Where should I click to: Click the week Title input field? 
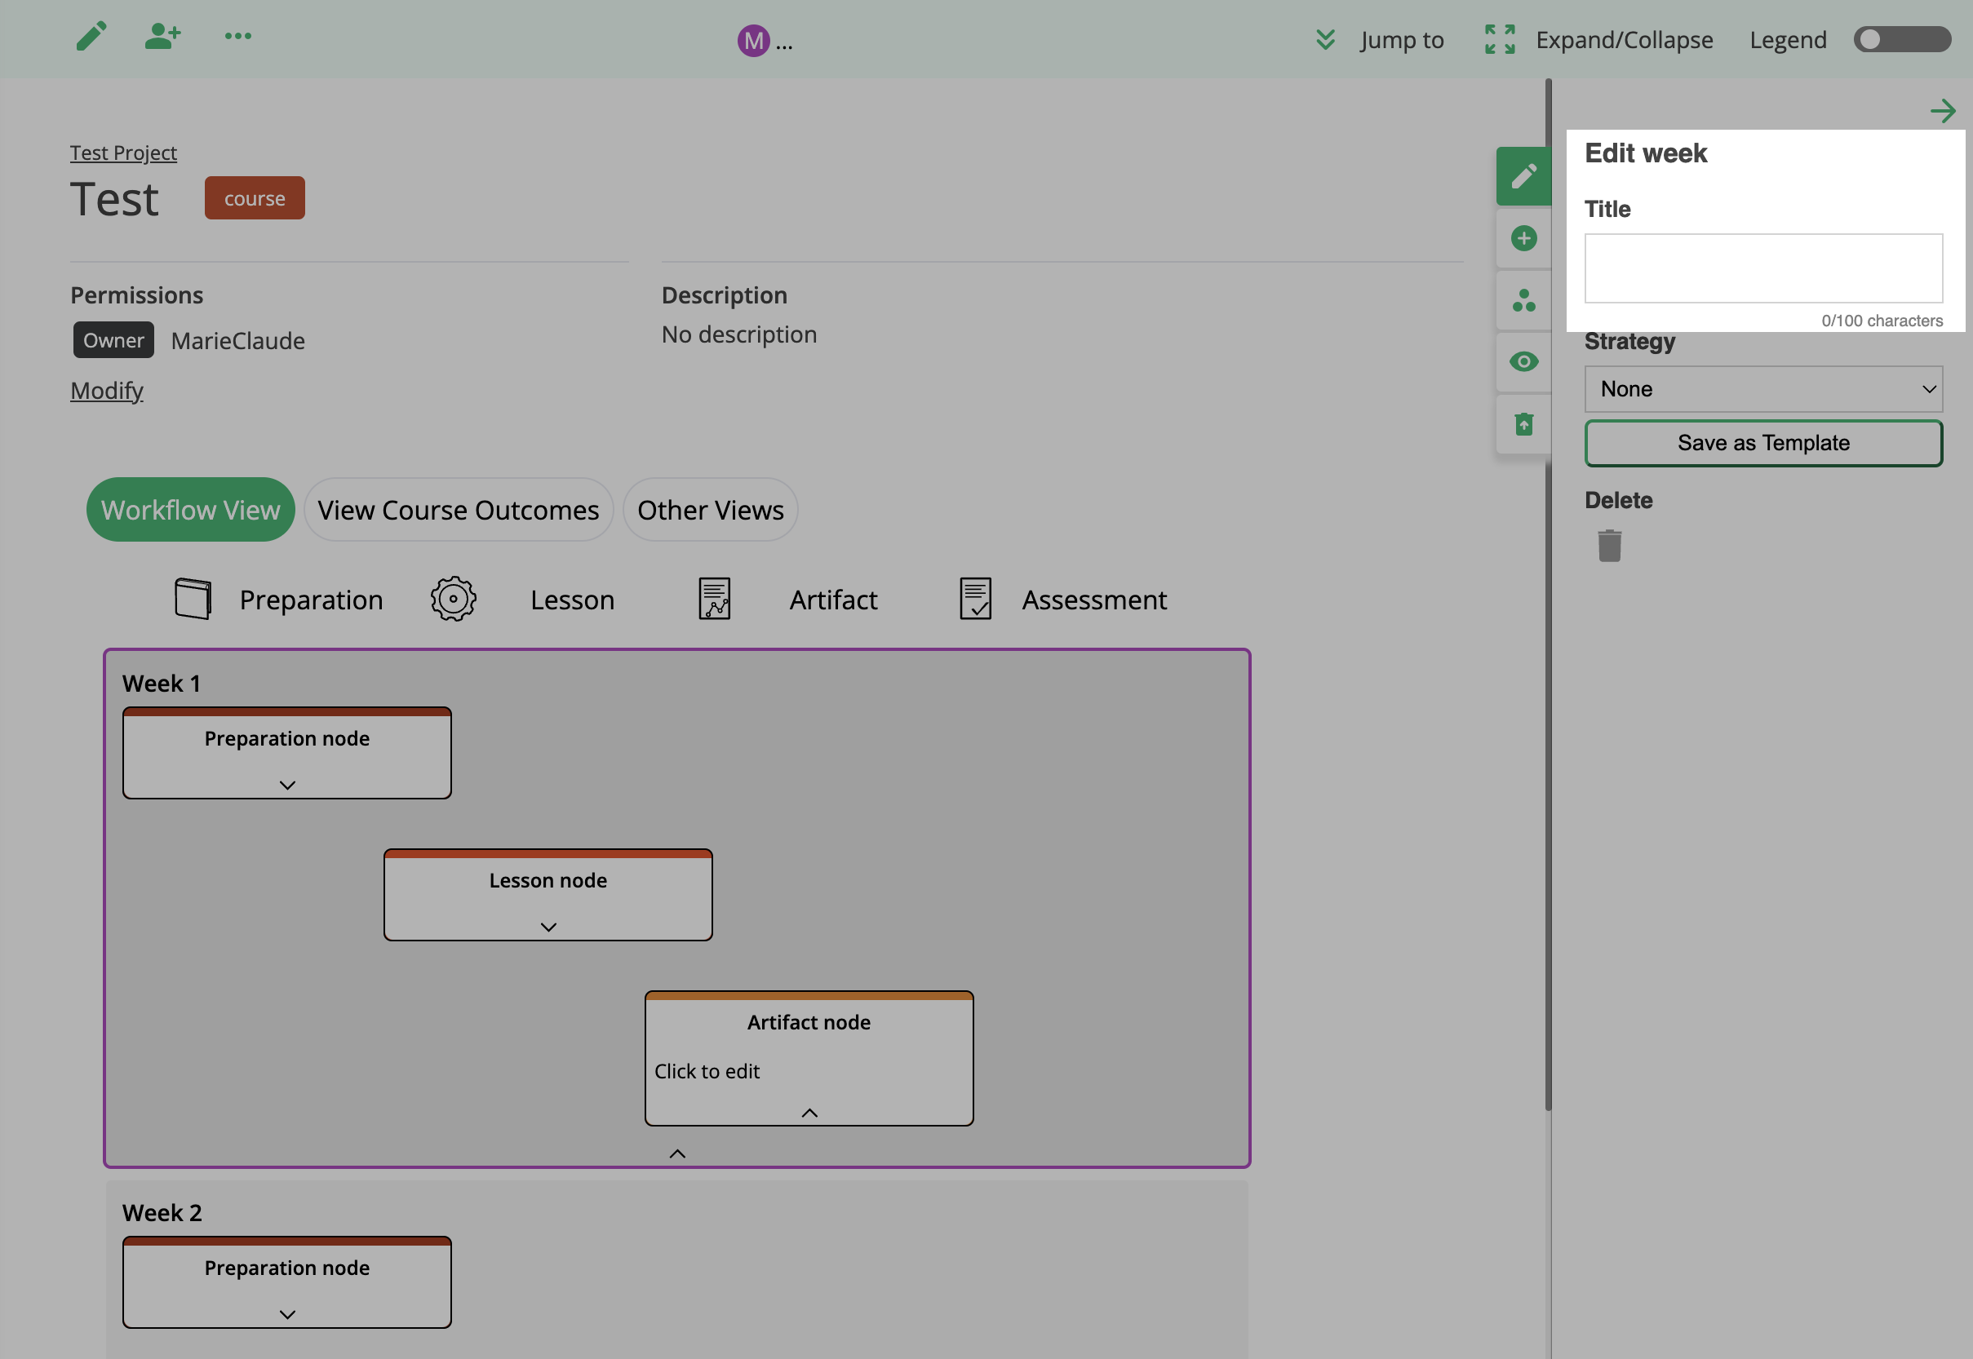[x=1762, y=268]
